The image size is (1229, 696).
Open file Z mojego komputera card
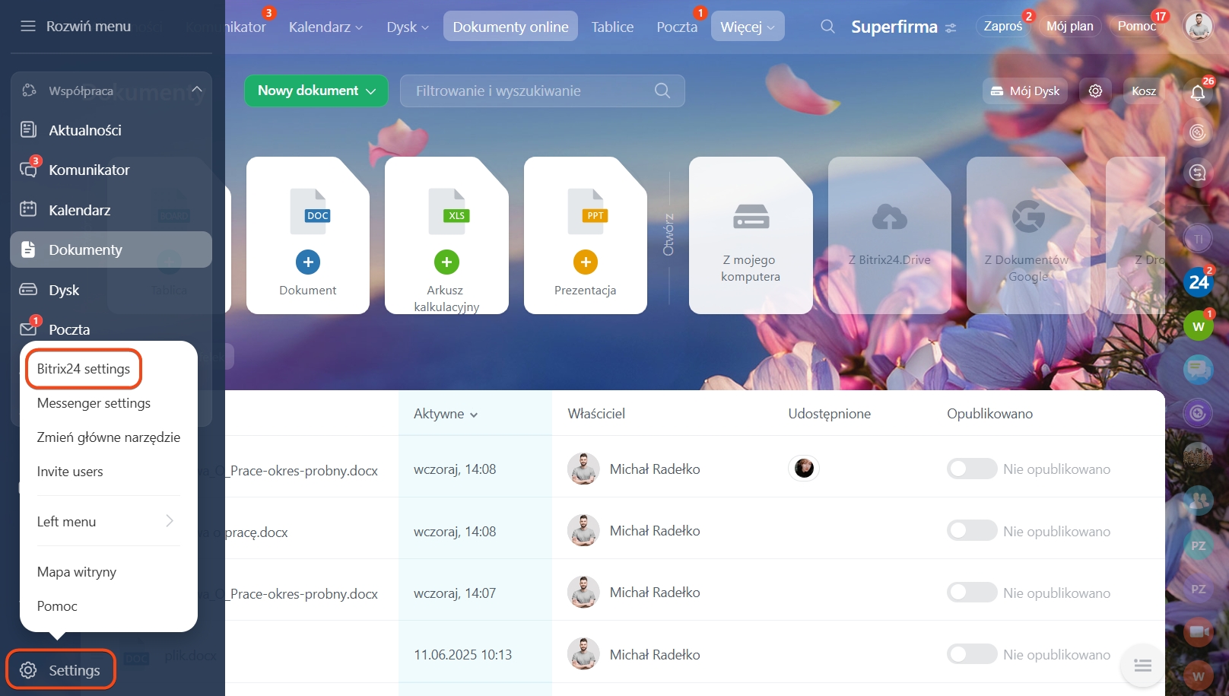[x=751, y=235]
